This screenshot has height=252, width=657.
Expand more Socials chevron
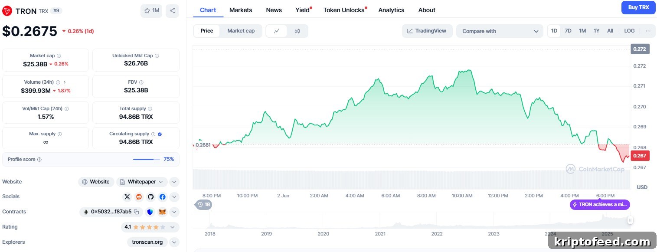pyautogui.click(x=174, y=197)
